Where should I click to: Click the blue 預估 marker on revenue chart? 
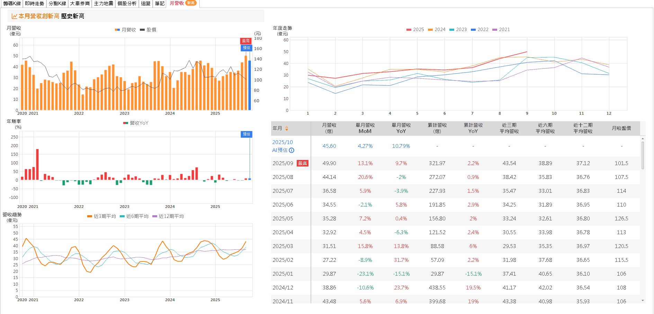click(x=246, y=48)
